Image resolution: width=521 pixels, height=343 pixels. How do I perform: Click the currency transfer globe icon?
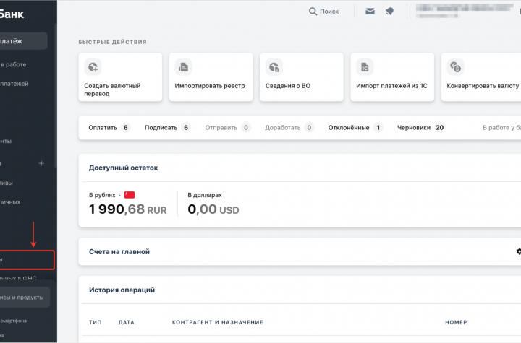point(93,67)
